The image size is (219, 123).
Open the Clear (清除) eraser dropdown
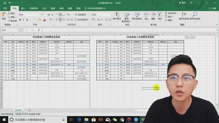[x=169, y=20]
